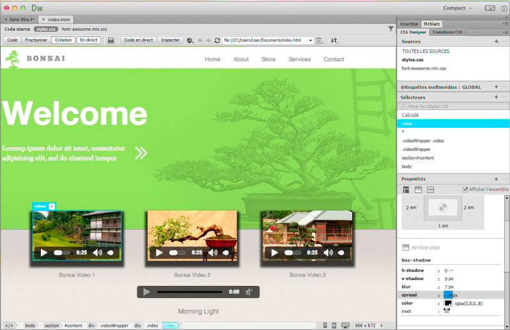Screen dimensions: 510x330
Task: Click the margin link-values chain icon
Action: pyautogui.click(x=443, y=207)
